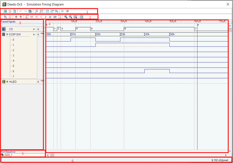This screenshot has width=233, height=163.
Task: Select DIP-SW bit .3 signal
Action: [13, 55]
